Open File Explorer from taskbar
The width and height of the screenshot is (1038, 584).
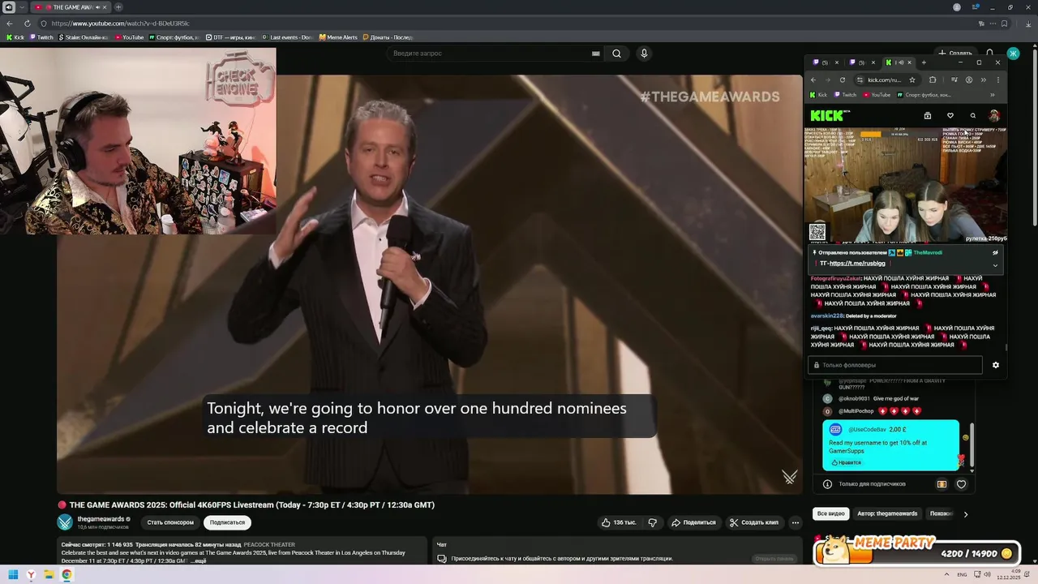click(49, 574)
